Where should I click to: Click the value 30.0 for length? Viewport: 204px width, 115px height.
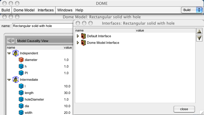click(x=67, y=93)
